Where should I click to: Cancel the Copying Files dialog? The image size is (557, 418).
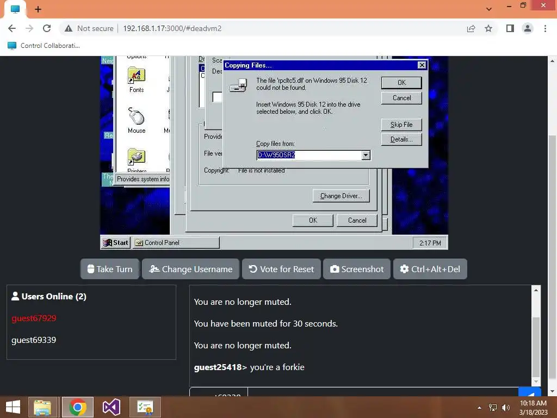pos(401,98)
